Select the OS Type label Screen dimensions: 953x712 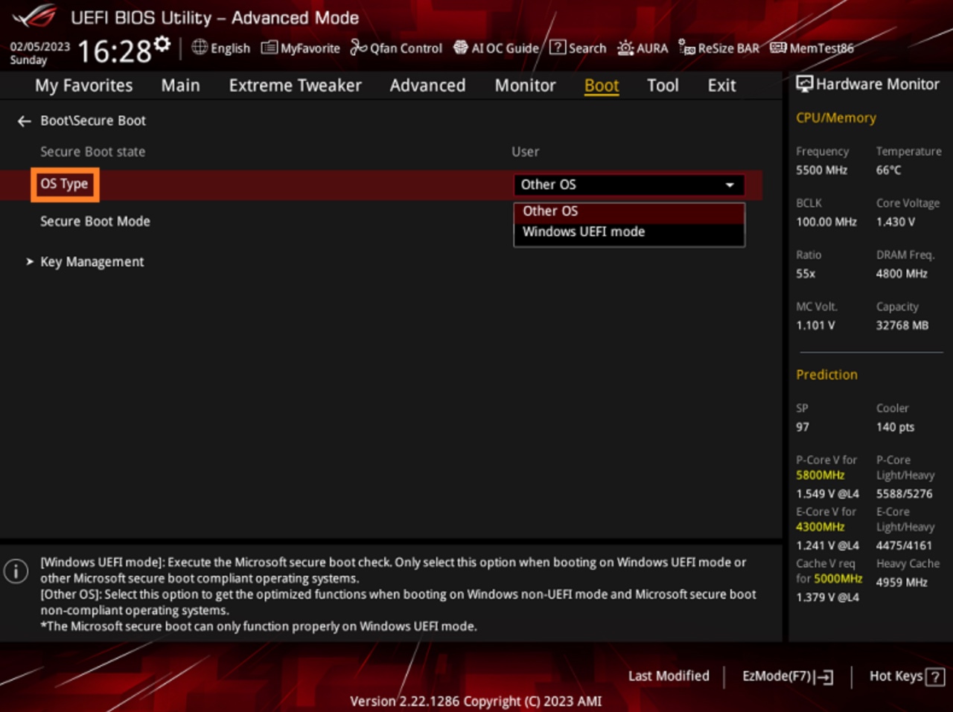[64, 184]
